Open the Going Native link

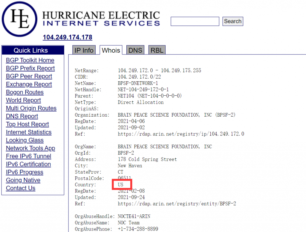pos(23,180)
